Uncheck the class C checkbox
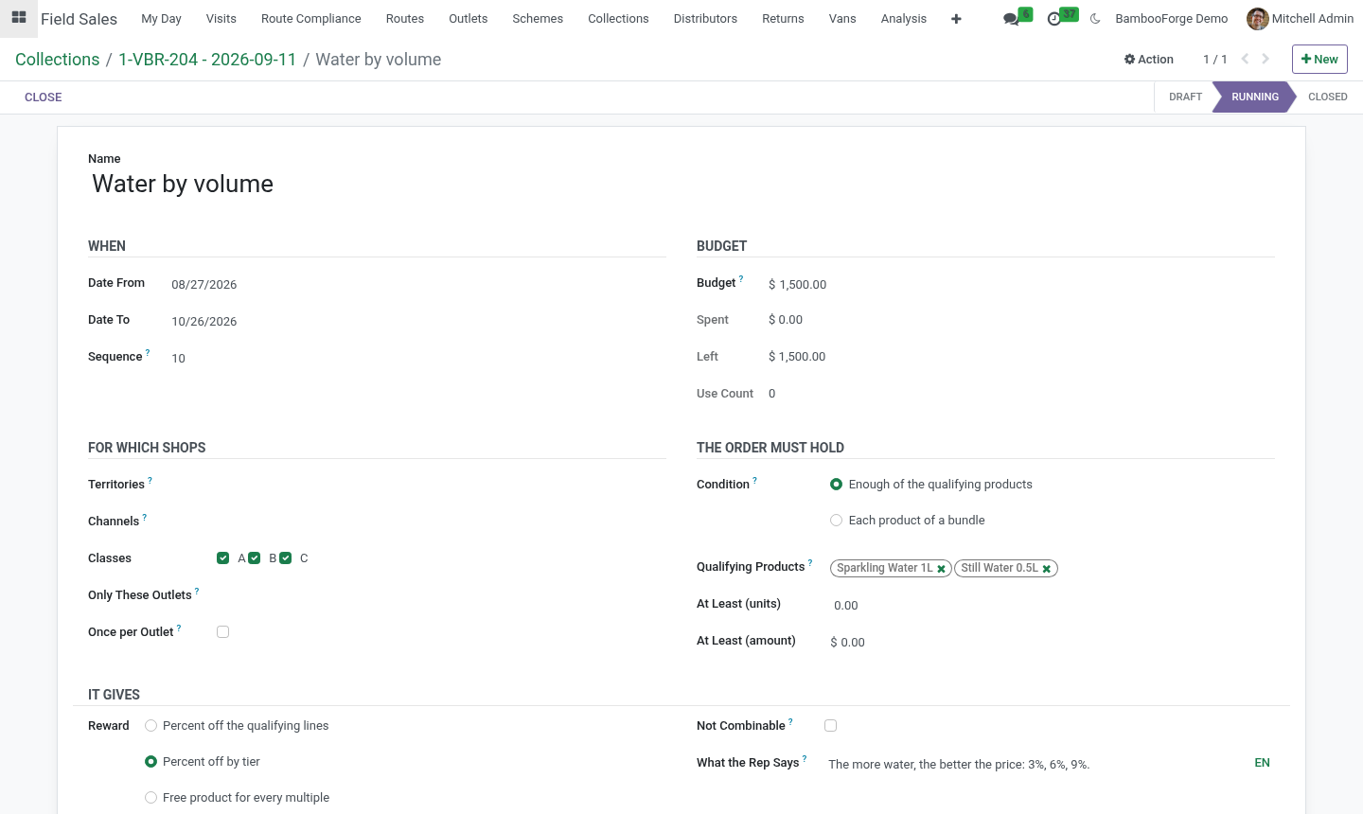The width and height of the screenshot is (1363, 814). click(286, 558)
